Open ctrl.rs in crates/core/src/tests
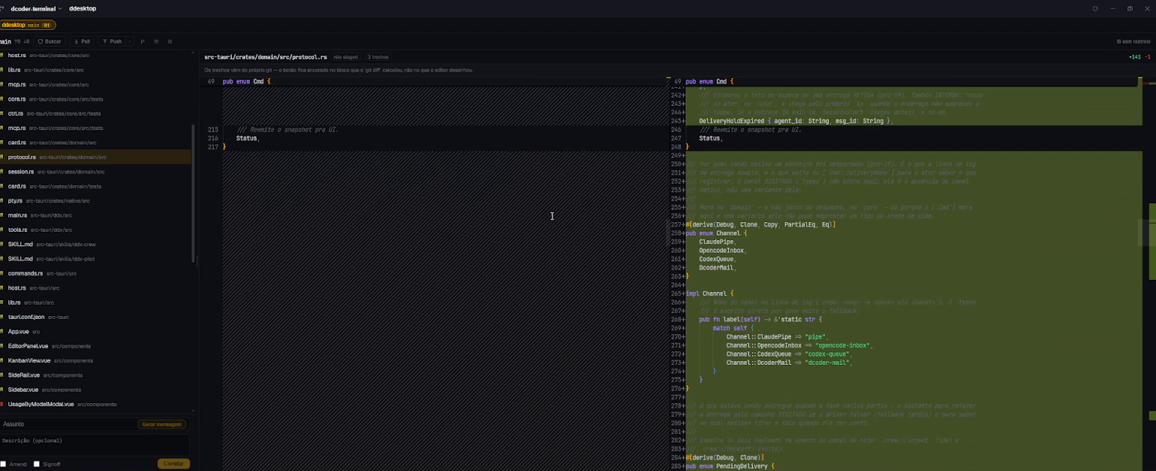 (96, 114)
